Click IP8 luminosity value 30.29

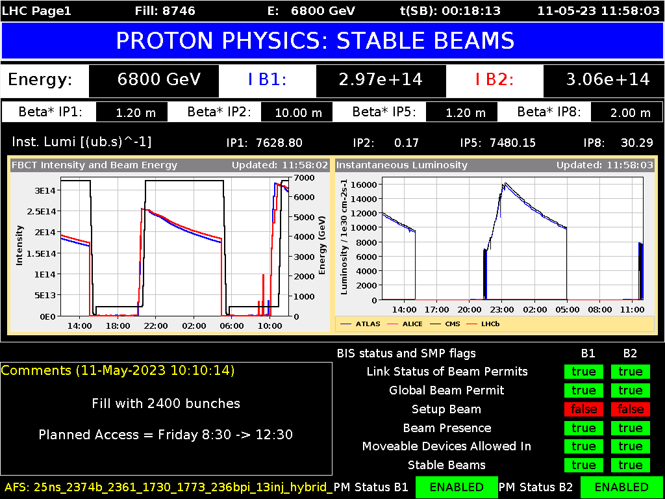(636, 143)
